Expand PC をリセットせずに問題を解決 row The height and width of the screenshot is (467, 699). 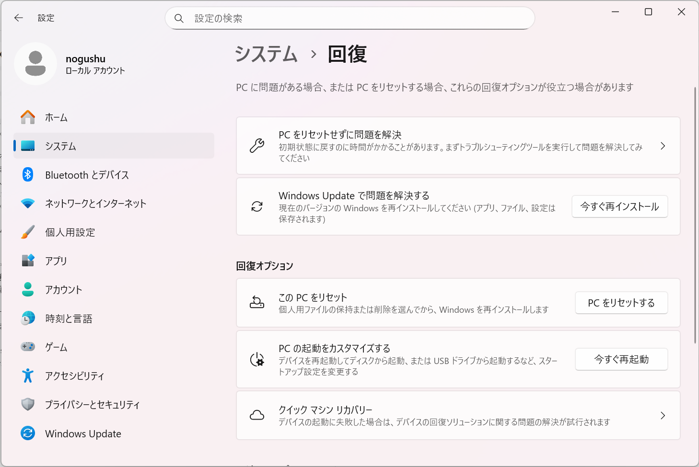(458, 146)
